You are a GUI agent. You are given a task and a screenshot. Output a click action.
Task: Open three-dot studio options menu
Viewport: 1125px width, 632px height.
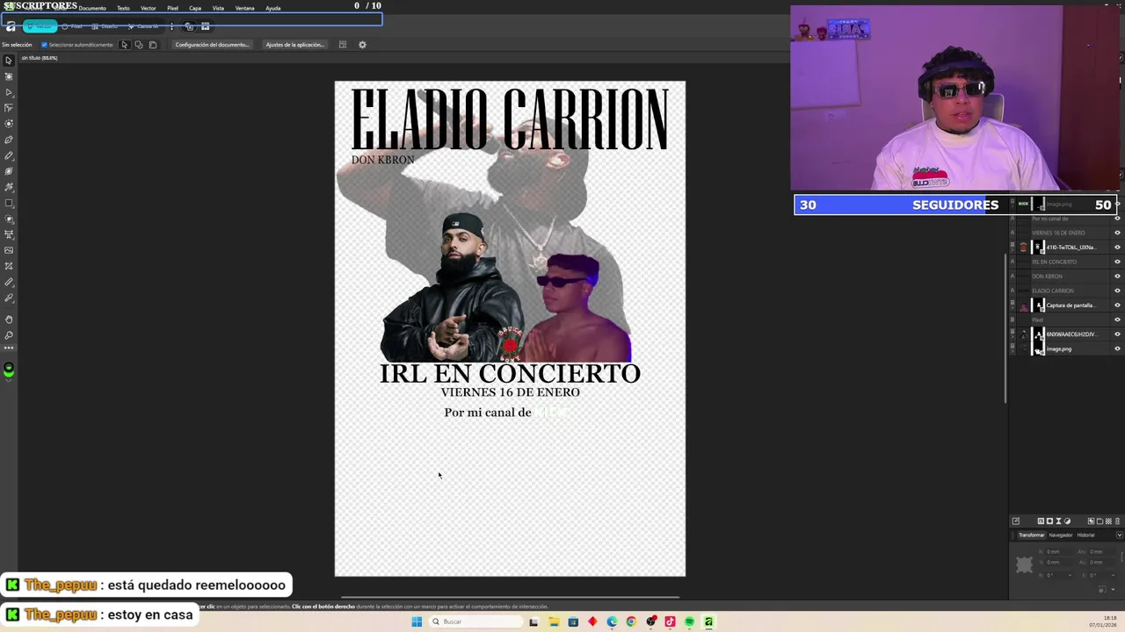coord(171,26)
